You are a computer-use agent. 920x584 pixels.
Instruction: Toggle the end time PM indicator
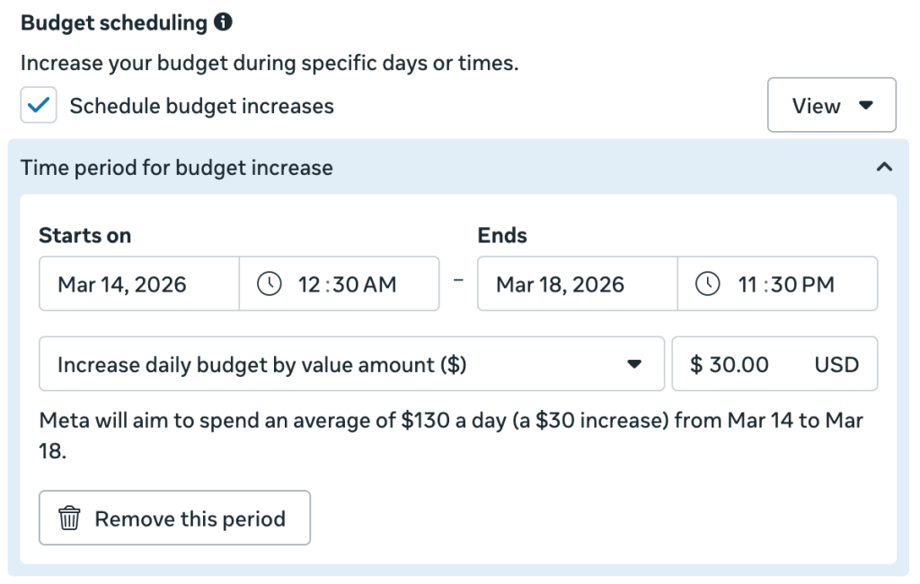pos(819,285)
